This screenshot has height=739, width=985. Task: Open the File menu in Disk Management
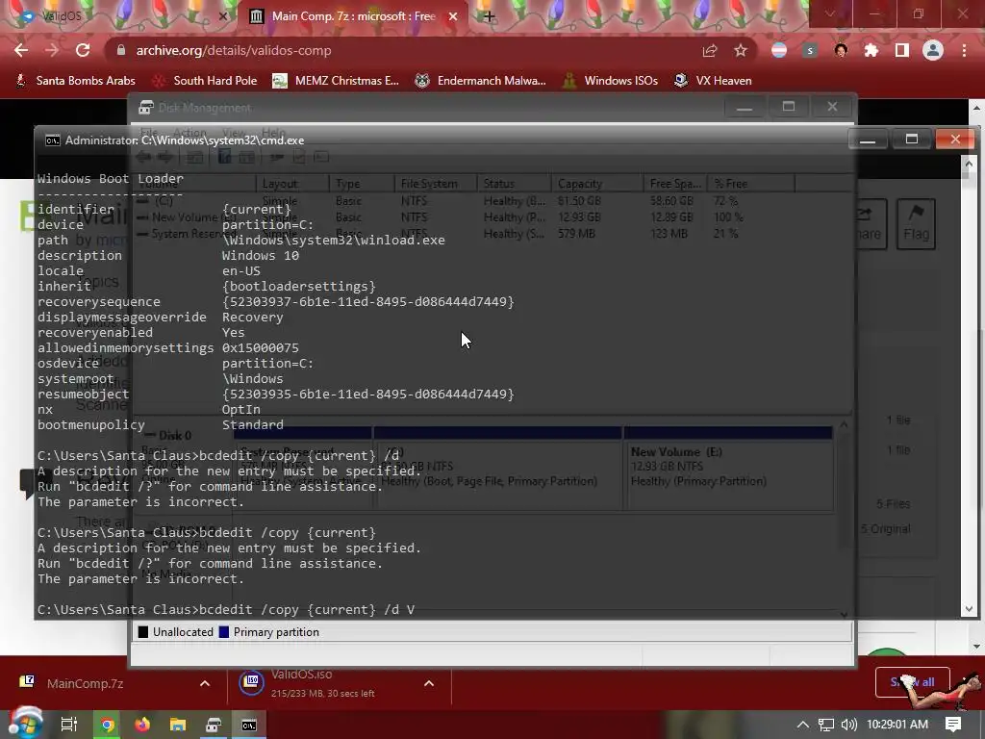point(149,133)
